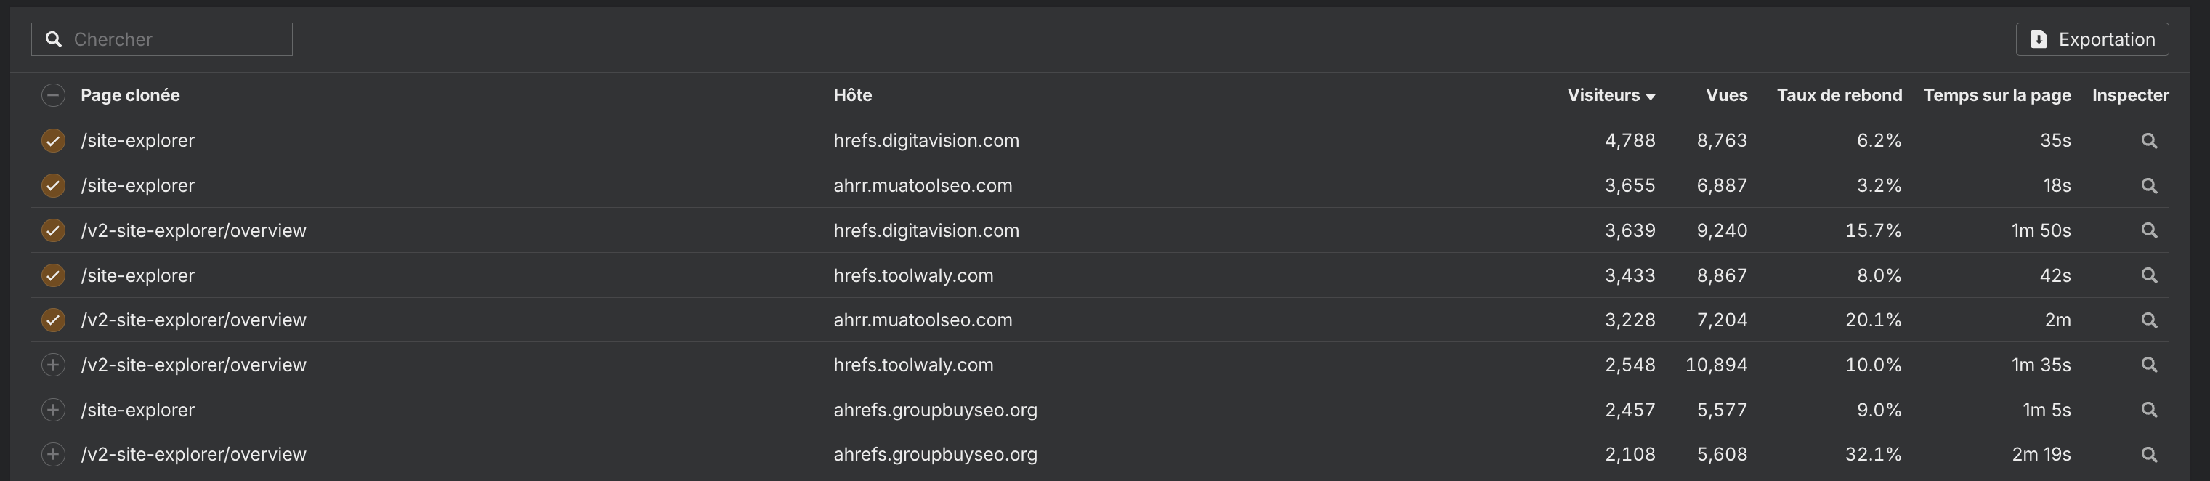Expand the hrefs.toolwaly.com /v2-site-explorer/overview row
The image size is (2210, 481).
pos(53,365)
